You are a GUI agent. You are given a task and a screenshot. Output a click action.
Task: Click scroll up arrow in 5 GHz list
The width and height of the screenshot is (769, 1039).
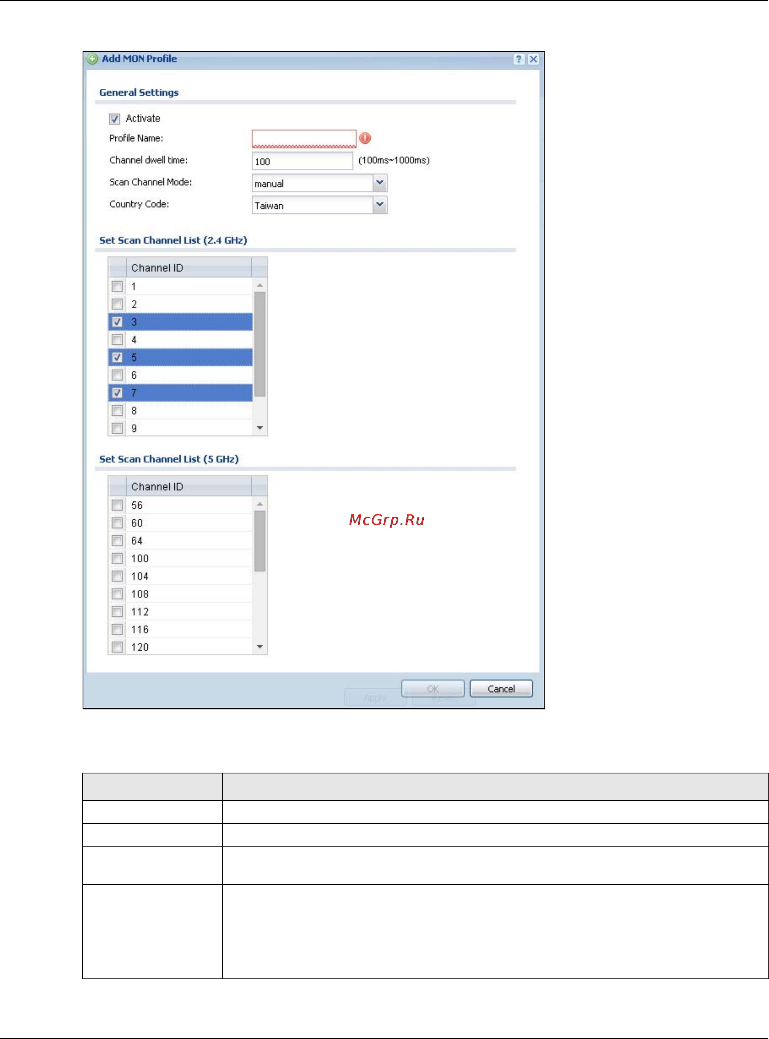click(260, 504)
